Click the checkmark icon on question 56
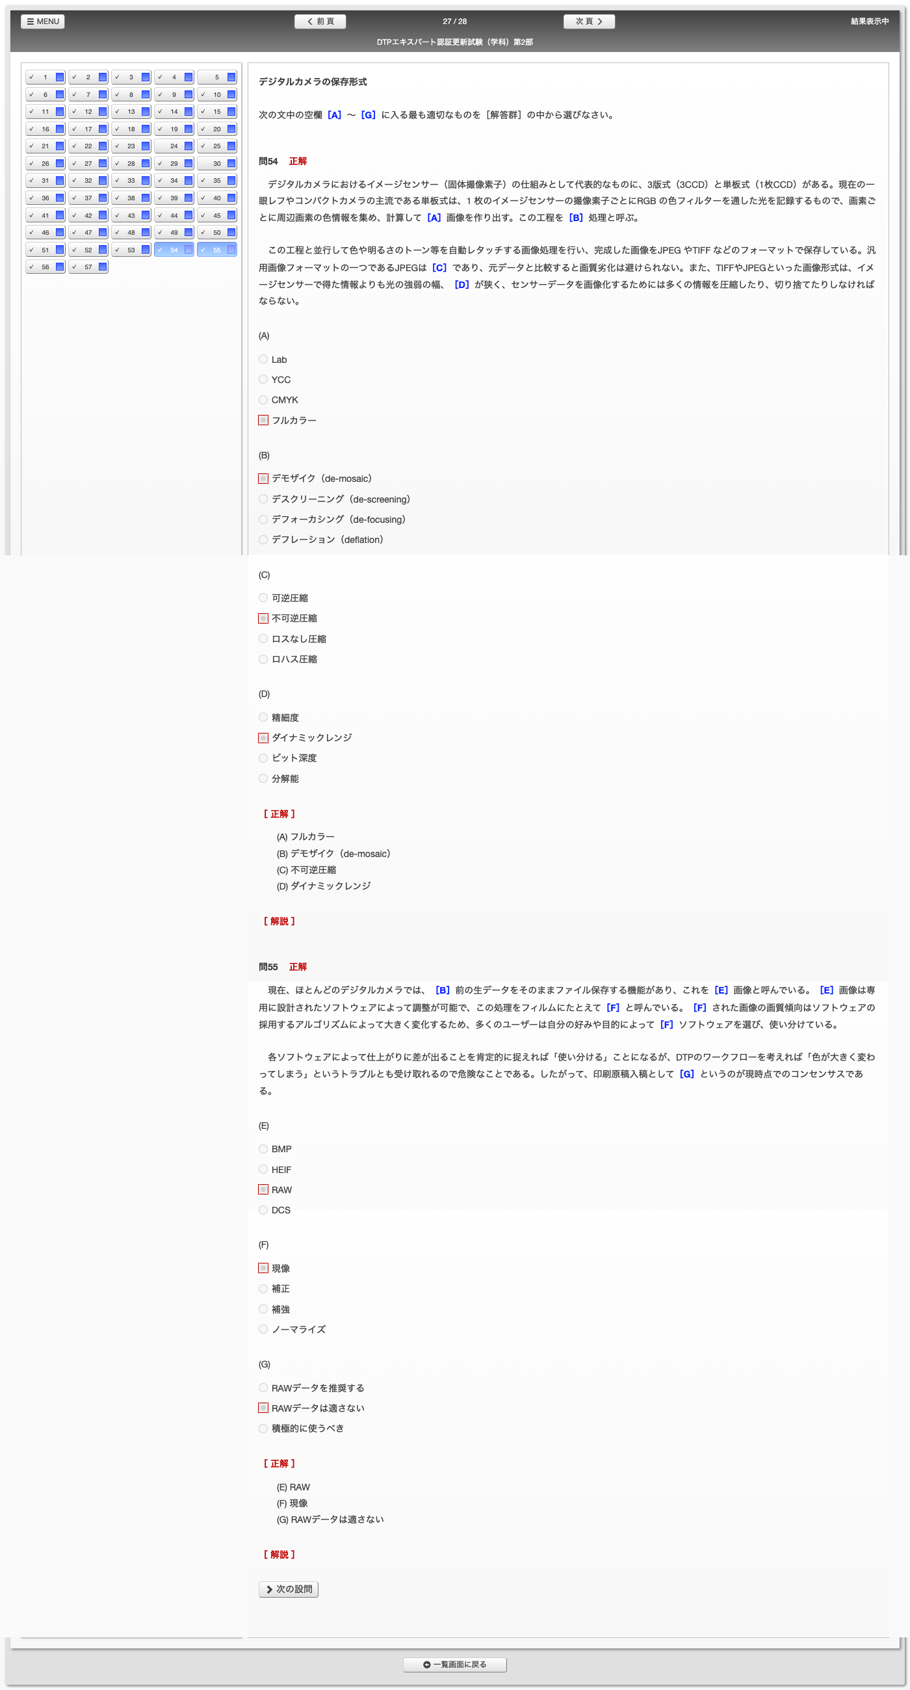This screenshot has width=910, height=1690. point(31,267)
